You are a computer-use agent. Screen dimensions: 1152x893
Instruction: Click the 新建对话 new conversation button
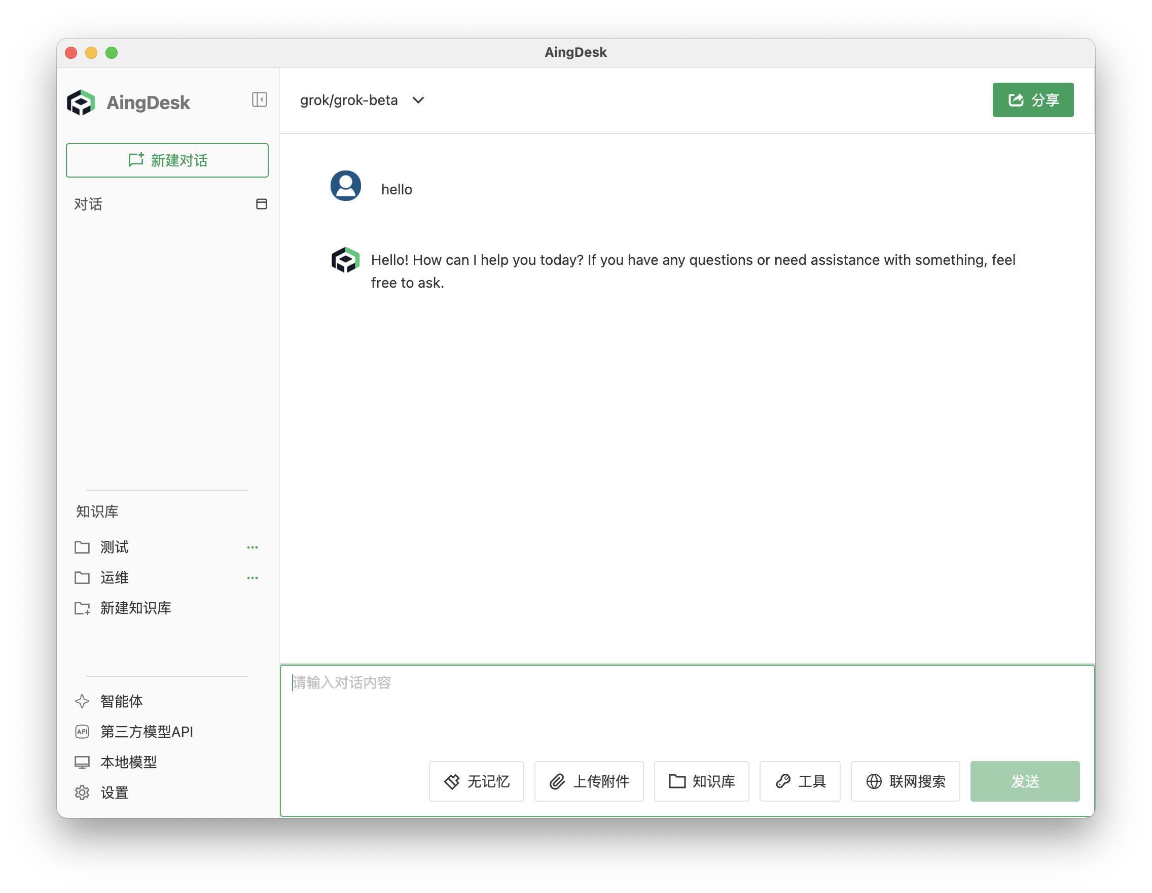point(167,160)
